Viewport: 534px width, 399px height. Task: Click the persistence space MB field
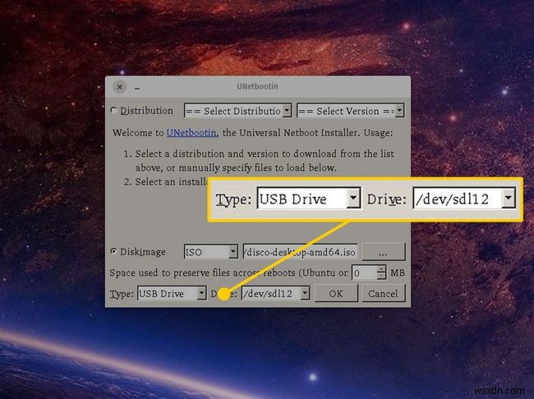[365, 273]
